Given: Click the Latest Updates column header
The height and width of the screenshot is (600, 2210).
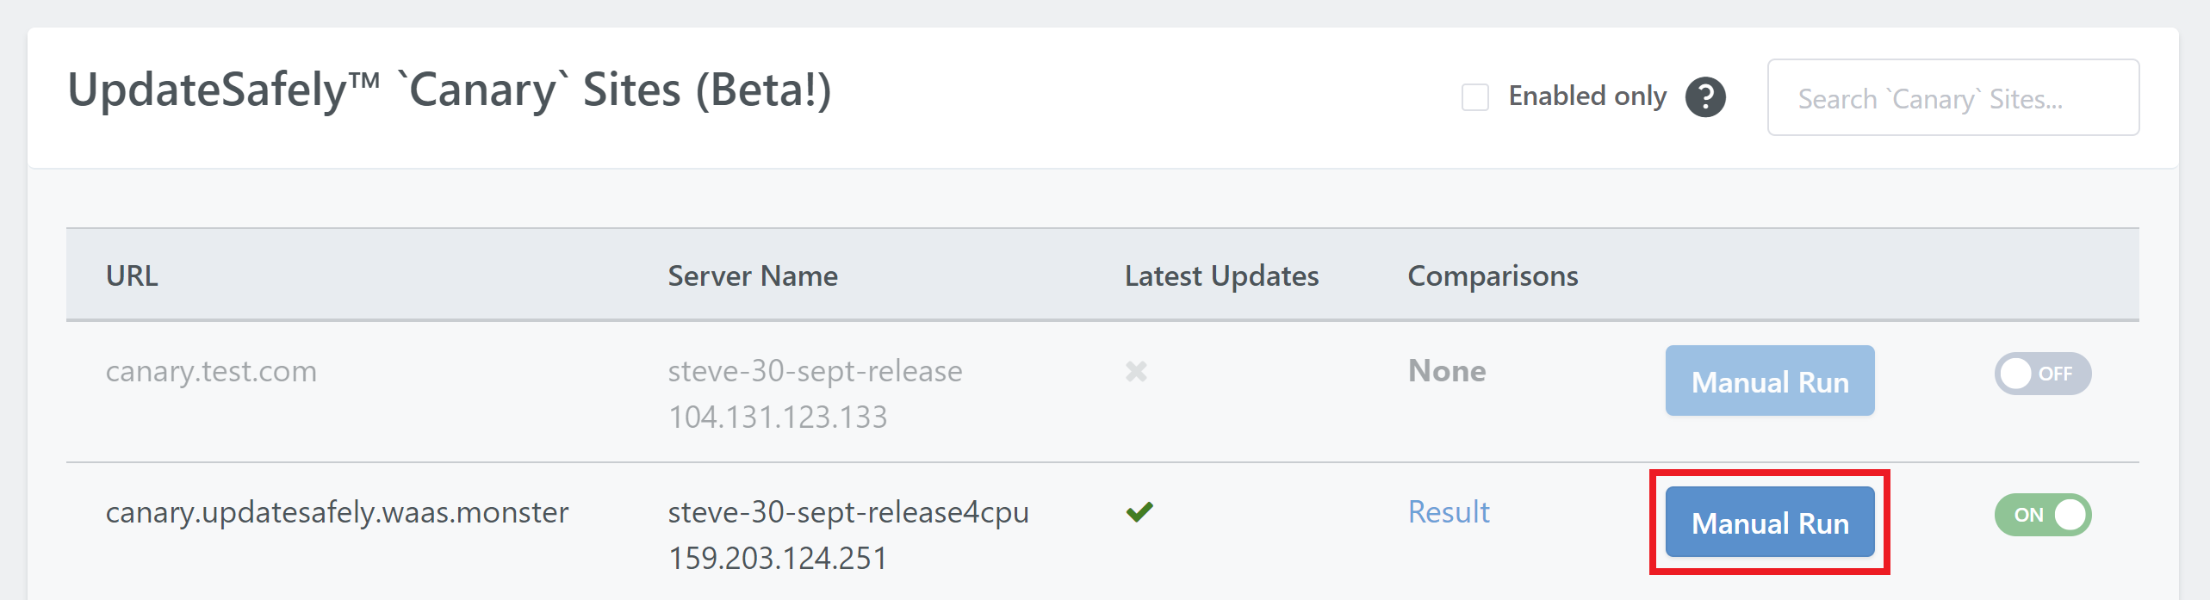Looking at the screenshot, I should (1221, 275).
